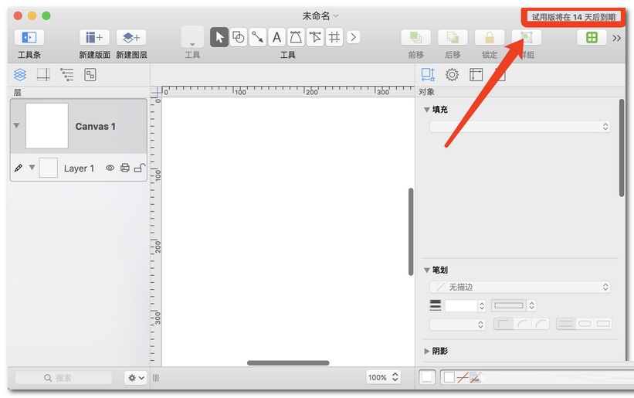Toggle the sidebar with the 工具条 button
The height and width of the screenshot is (398, 634).
29,38
